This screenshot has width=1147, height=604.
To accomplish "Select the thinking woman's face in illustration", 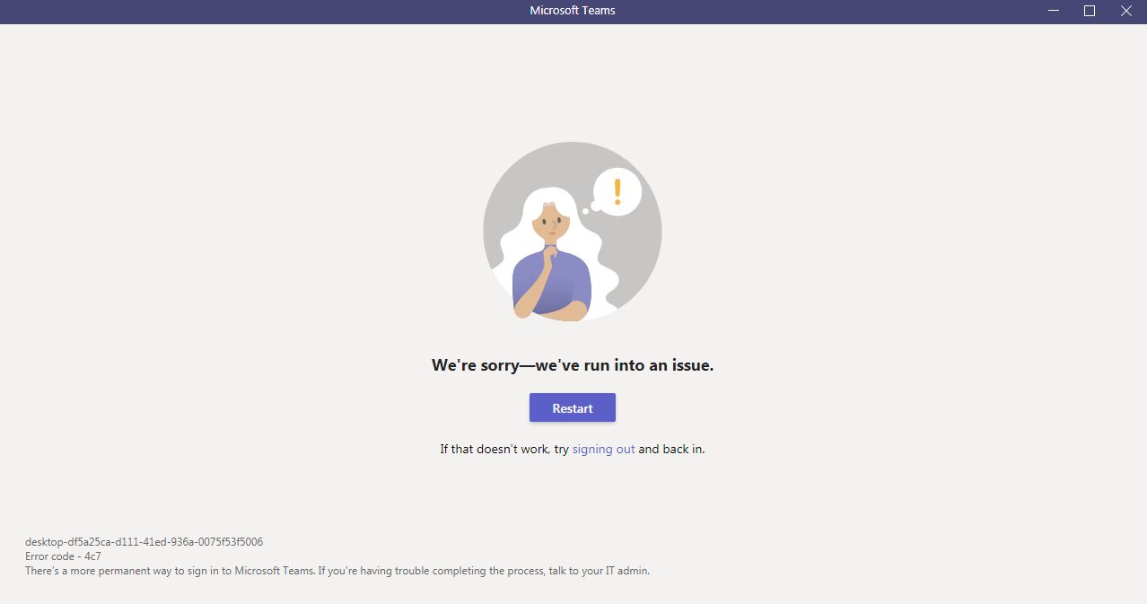I will click(x=549, y=221).
